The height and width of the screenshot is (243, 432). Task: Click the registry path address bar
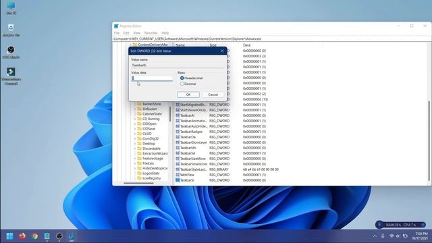[271, 39]
